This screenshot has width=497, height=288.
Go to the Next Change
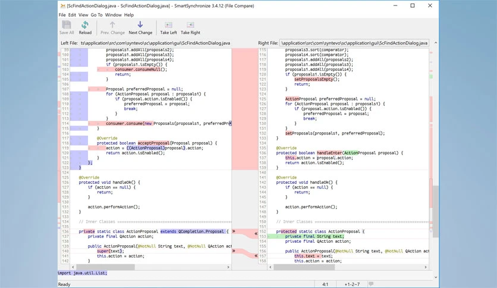(x=140, y=27)
